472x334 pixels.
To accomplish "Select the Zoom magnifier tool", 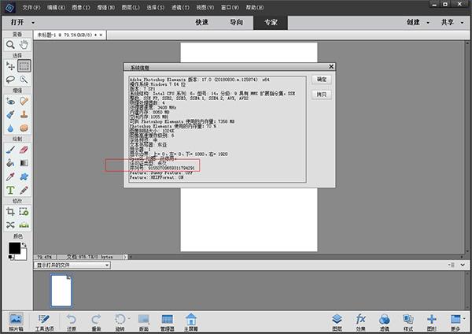I will tap(10, 45).
